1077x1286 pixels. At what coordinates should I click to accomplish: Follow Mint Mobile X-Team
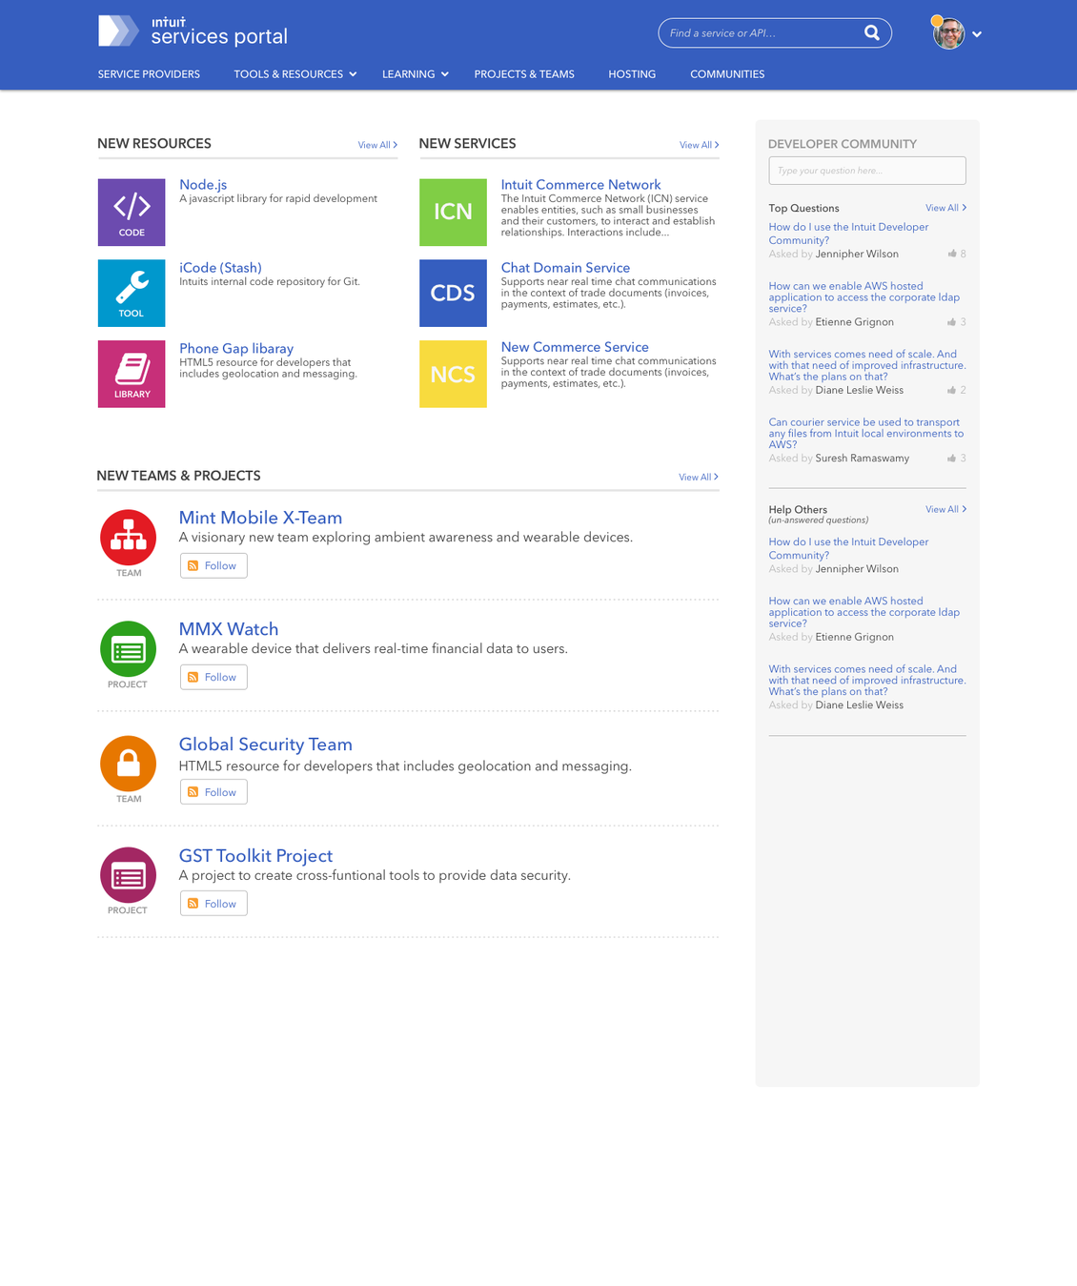click(x=213, y=565)
